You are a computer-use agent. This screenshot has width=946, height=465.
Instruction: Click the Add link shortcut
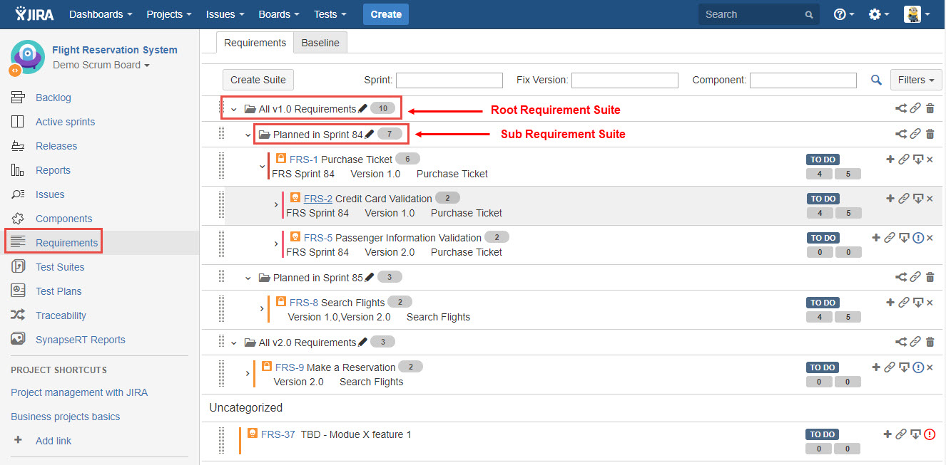point(54,441)
